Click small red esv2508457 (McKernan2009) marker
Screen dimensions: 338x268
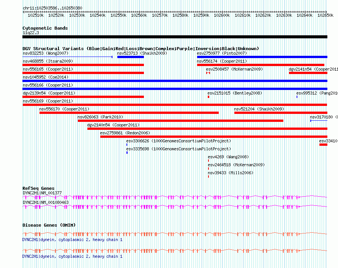pyautogui.click(x=208, y=73)
